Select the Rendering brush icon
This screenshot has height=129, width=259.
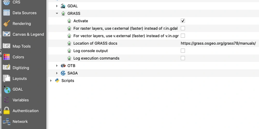7,23
